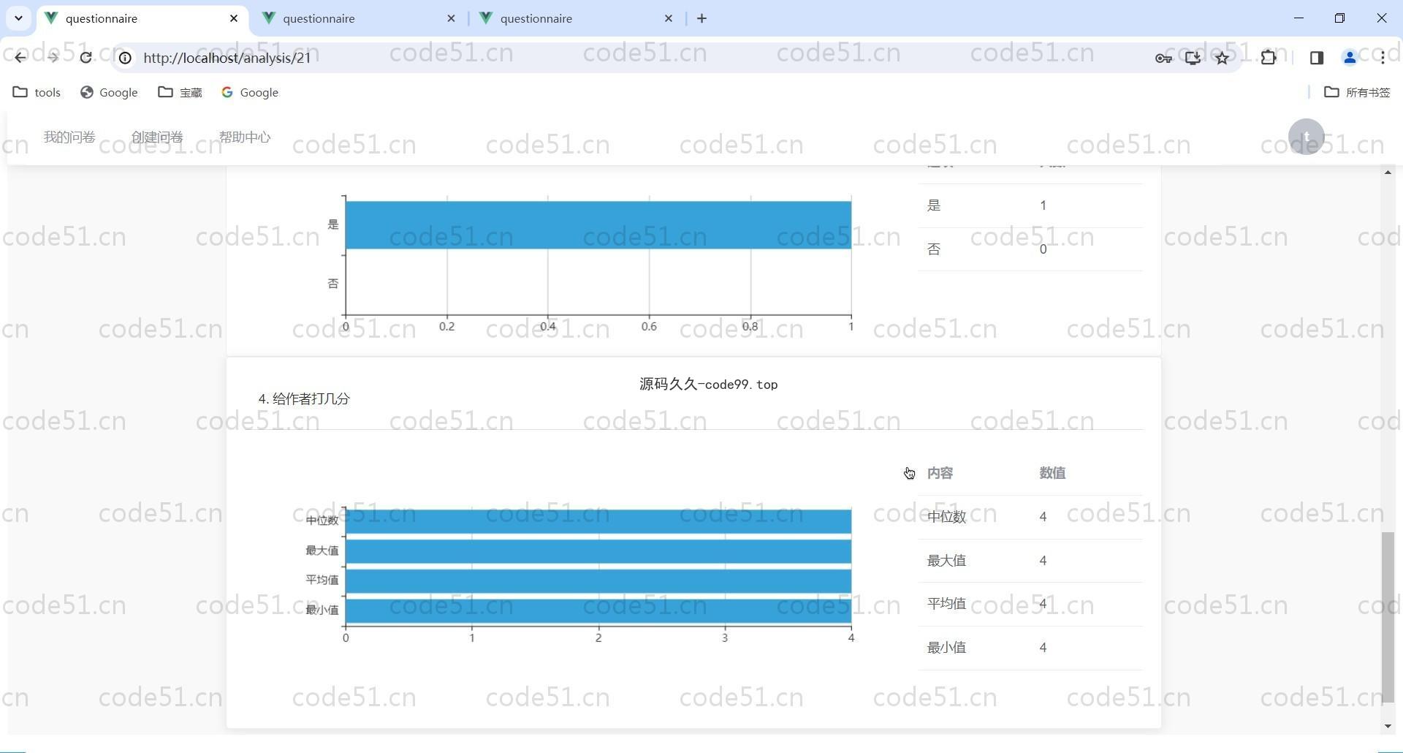Open Chrome's three-dot menu
1403x753 pixels.
1383,58
